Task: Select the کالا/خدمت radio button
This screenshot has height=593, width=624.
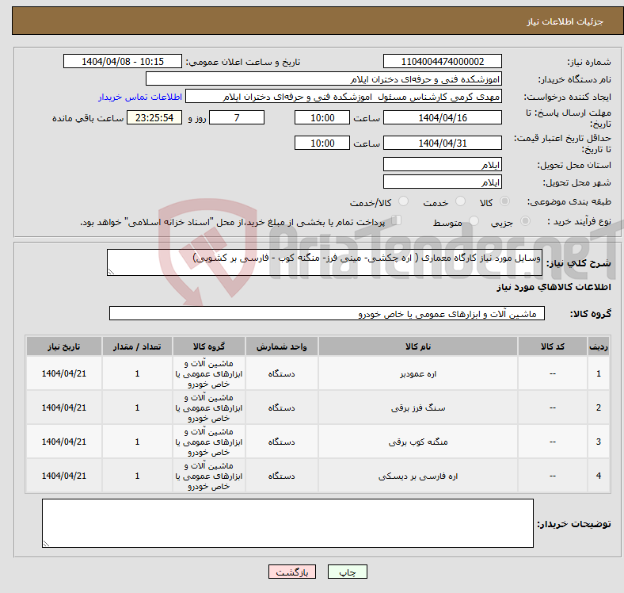Action: tap(403, 201)
